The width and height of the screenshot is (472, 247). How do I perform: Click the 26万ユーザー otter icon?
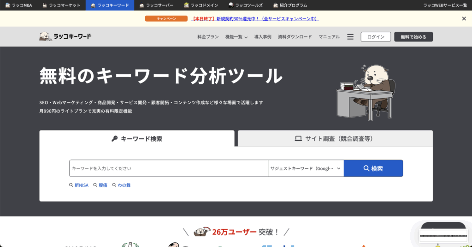(x=202, y=232)
